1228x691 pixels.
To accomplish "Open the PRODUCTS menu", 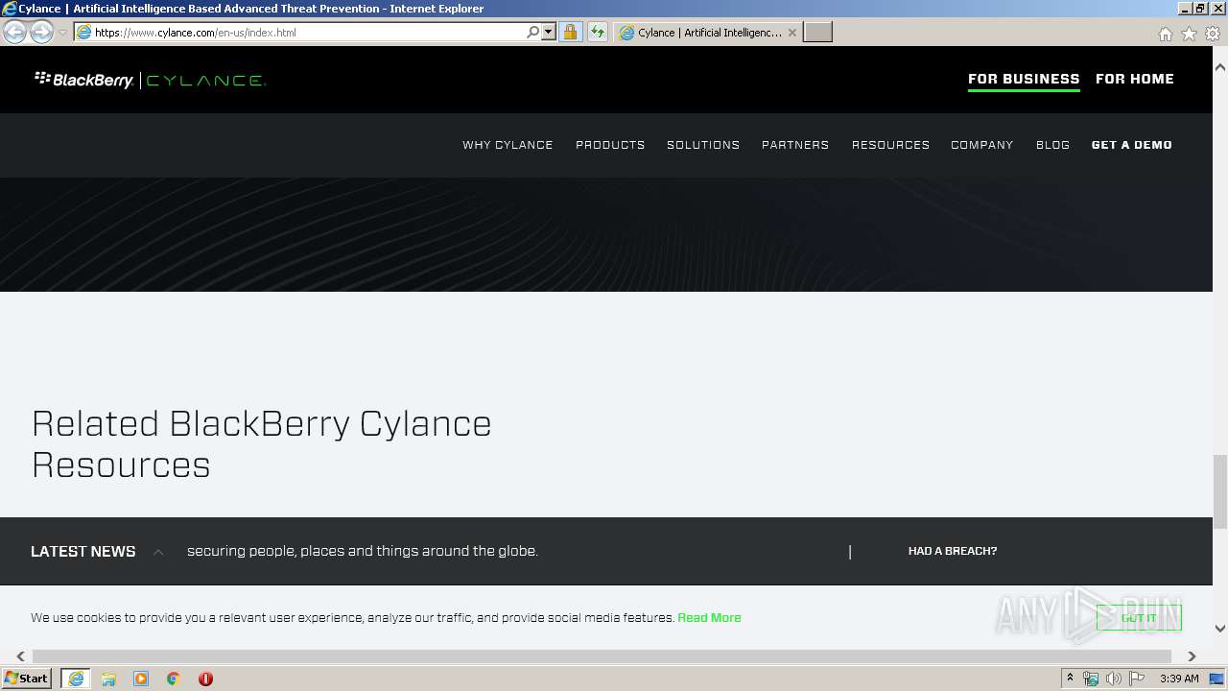I will pyautogui.click(x=610, y=145).
